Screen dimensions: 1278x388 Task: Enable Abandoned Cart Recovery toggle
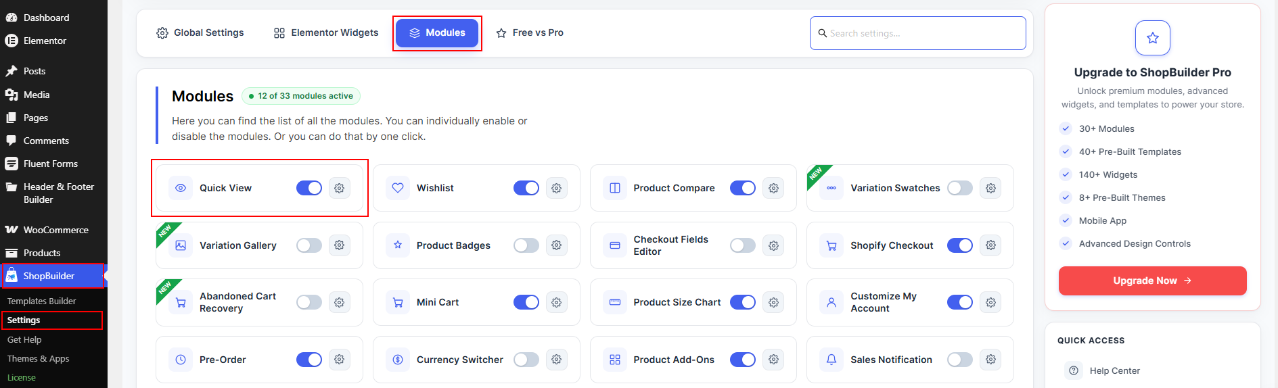pos(309,302)
